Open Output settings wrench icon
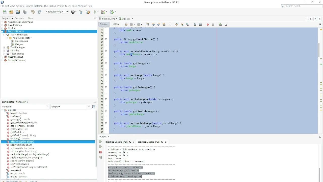Screen dimensions: 323x182 pyautogui.click(x=100, y=157)
